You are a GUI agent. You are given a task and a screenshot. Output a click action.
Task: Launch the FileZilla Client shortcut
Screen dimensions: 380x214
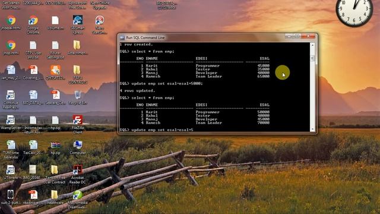78,120
